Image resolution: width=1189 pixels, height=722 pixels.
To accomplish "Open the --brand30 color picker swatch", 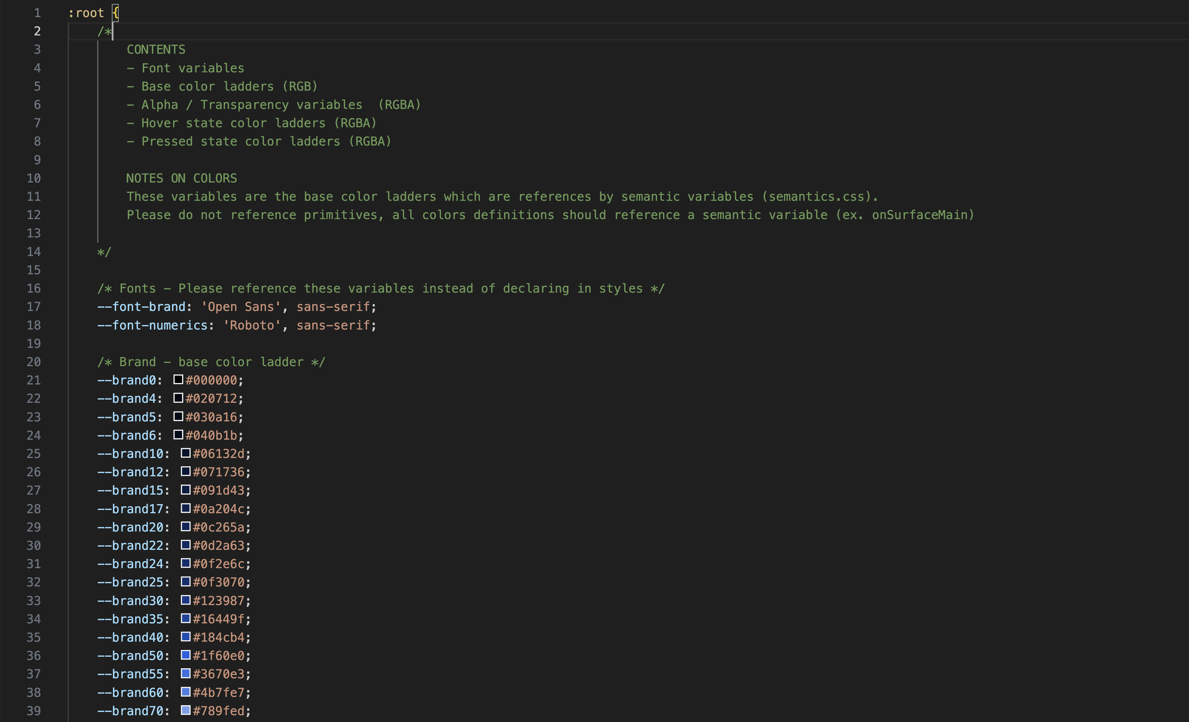I will pos(185,599).
